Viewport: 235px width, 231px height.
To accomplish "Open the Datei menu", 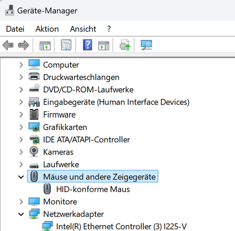I will click(15, 29).
